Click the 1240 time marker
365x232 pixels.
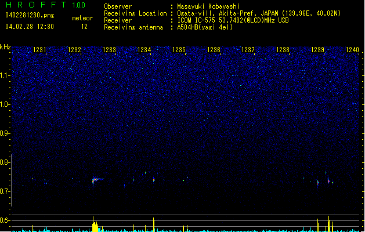(x=352, y=50)
